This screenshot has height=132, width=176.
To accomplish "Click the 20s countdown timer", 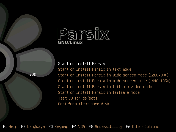I will tap(33, 74).
